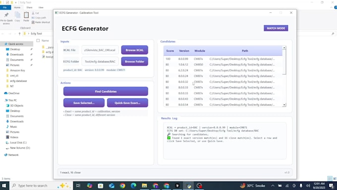337x190 pixels.
Task: Open Music folder in sidebar
Action: [x=13, y=127]
